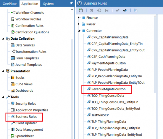Collapse the Data Collection section
The image size is (163, 139).
[x=3, y=39]
